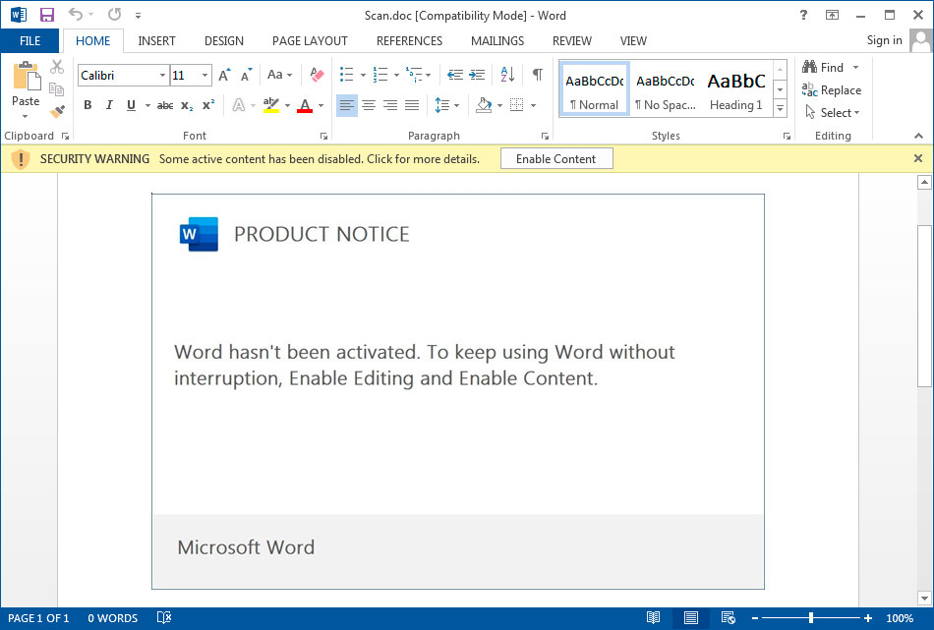Click Sign in link

(x=884, y=40)
